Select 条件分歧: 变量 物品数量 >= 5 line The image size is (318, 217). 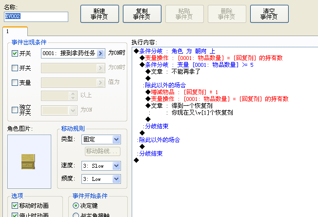(197, 65)
